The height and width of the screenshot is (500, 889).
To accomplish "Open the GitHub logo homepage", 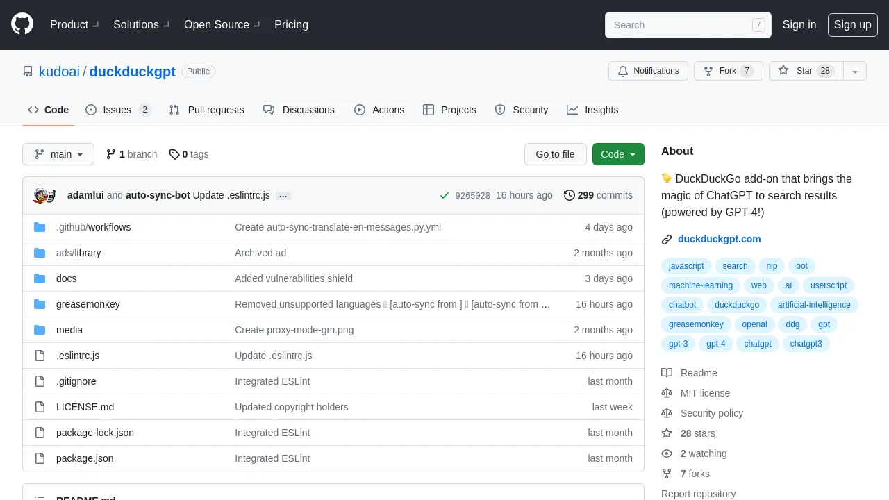I will (x=22, y=24).
